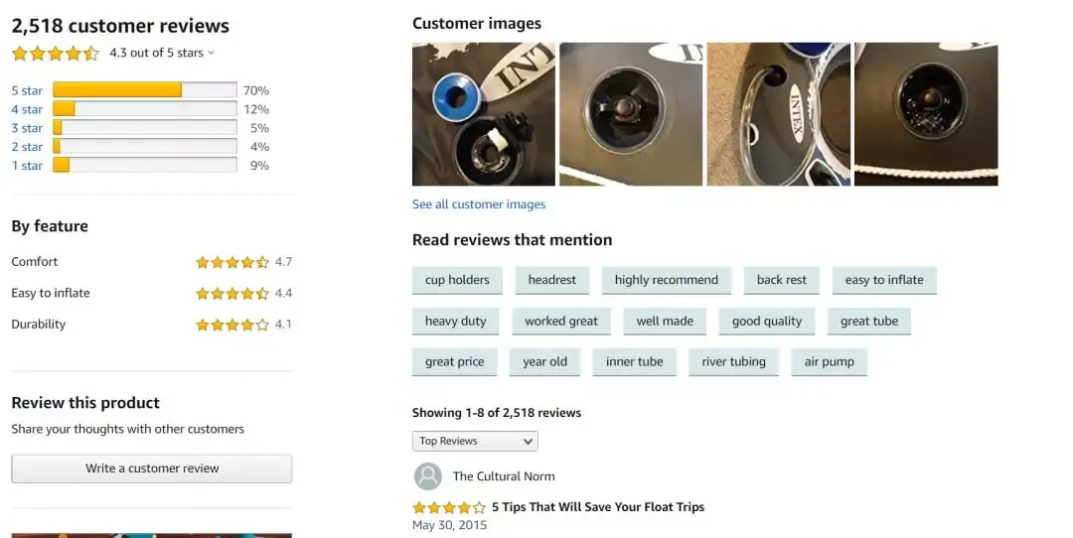This screenshot has height=538, width=1073.
Task: Open the Top Reviews sort dropdown
Action: [475, 441]
